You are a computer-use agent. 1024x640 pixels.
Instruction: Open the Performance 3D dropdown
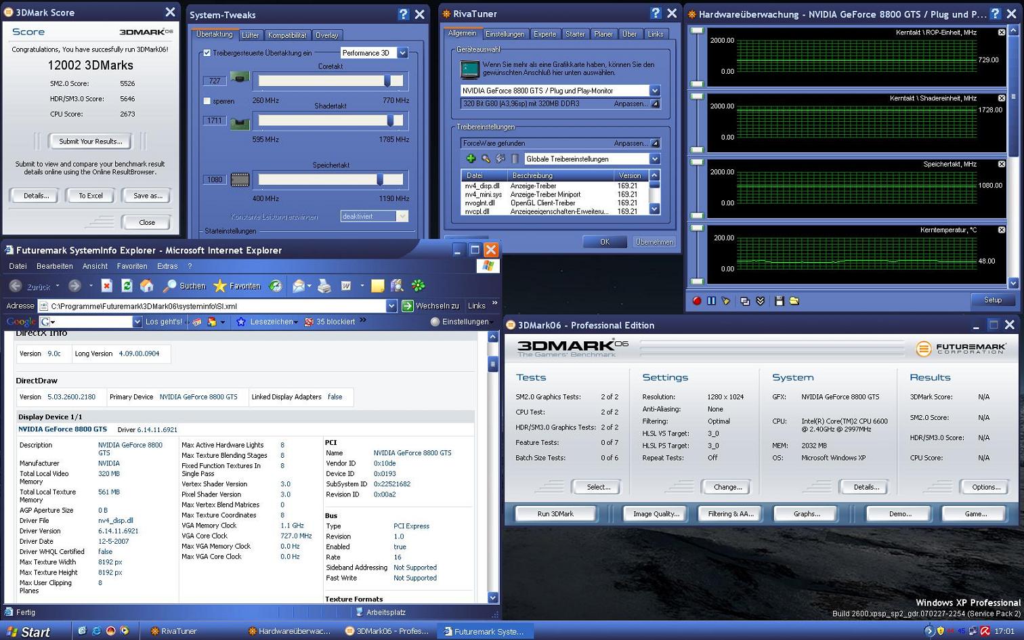click(x=403, y=53)
